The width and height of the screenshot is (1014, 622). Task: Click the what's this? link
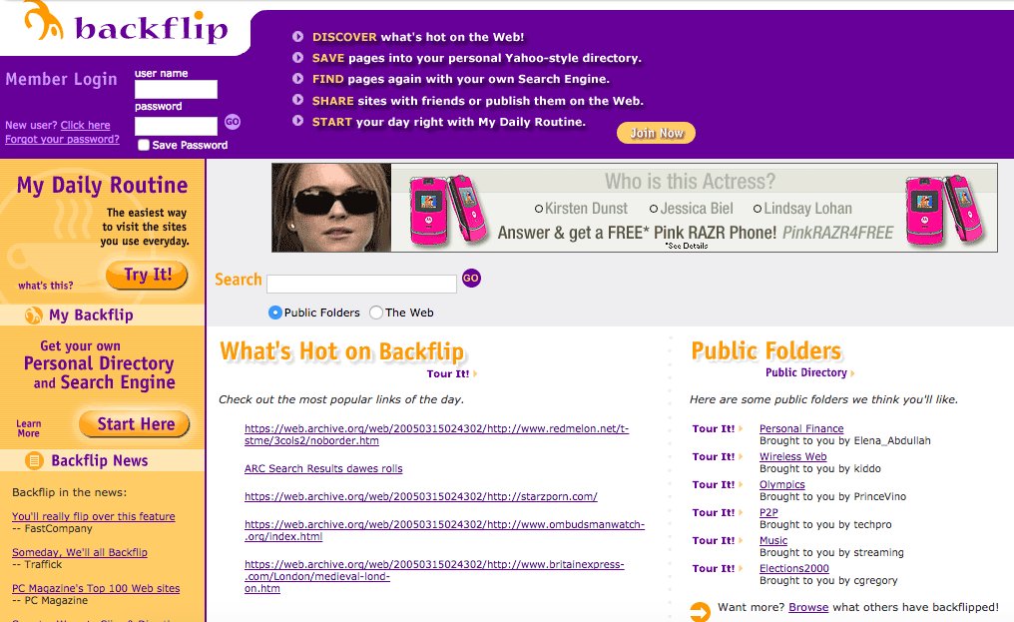click(x=45, y=286)
